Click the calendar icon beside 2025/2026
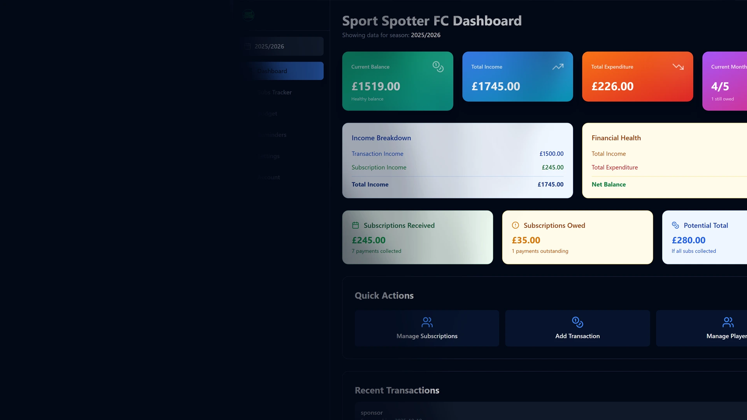The height and width of the screenshot is (420, 747). (247, 46)
